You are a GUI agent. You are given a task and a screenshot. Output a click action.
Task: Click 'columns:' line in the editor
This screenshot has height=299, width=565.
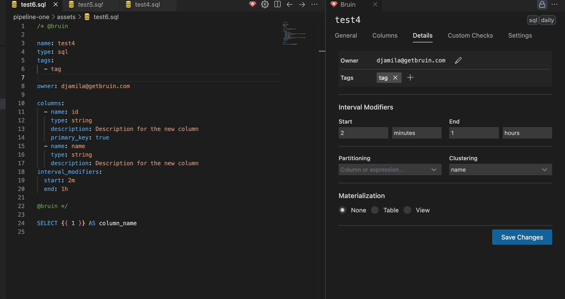[x=50, y=103]
